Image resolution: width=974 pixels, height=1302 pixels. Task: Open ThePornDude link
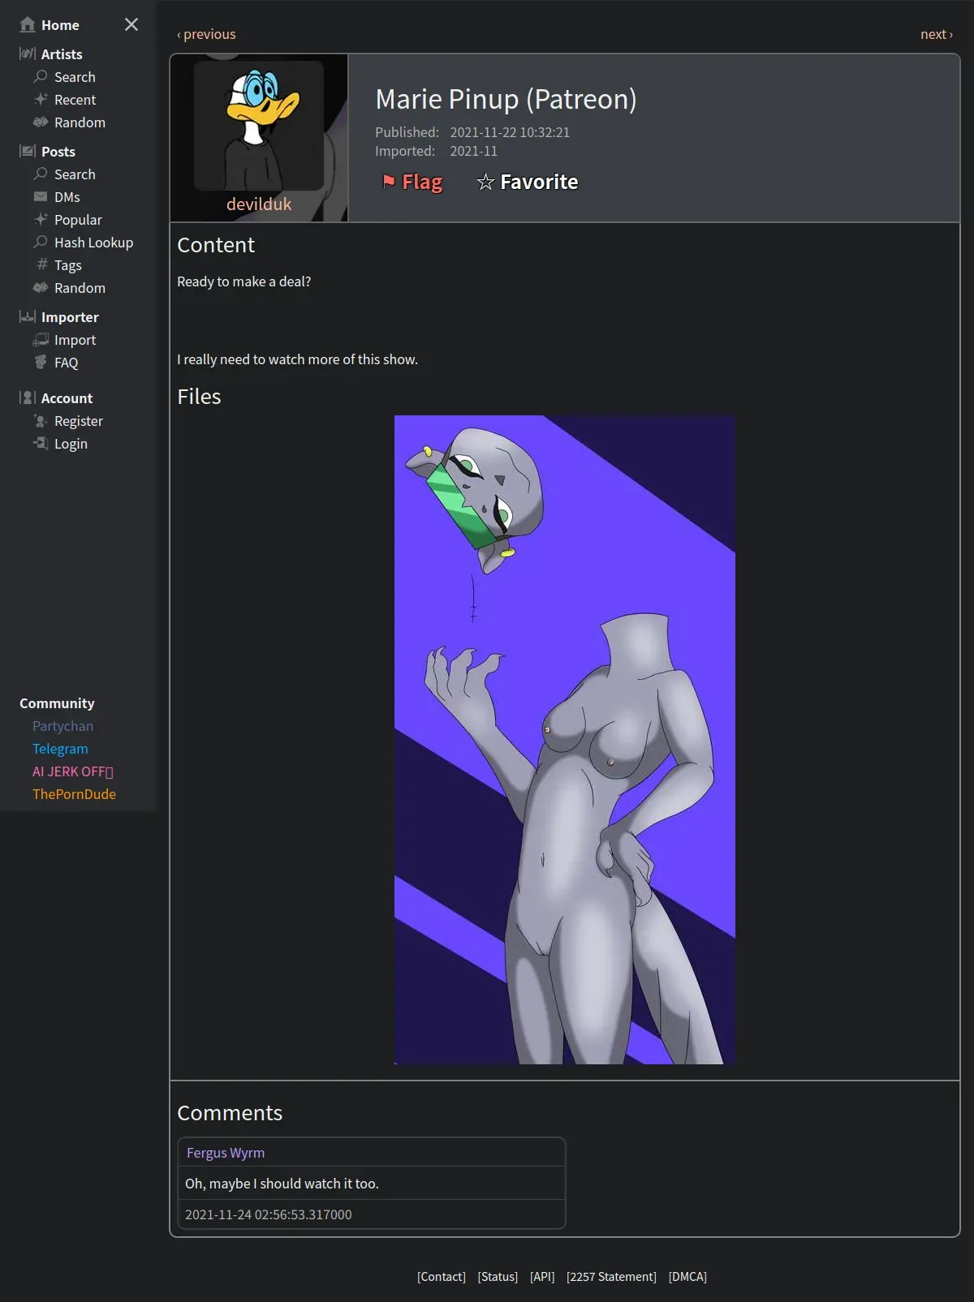(x=74, y=794)
